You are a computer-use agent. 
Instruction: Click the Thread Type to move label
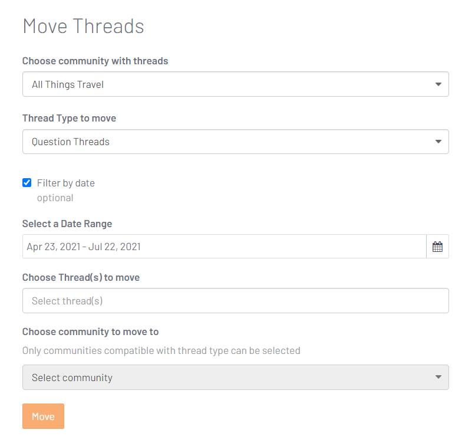tap(69, 118)
